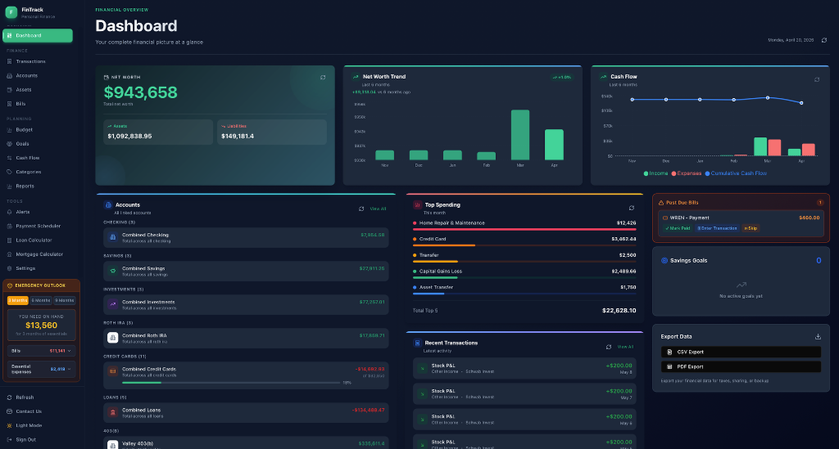Screen dimensions: 839x449
Task: Click the Top Spending header icon
Action: click(417, 205)
